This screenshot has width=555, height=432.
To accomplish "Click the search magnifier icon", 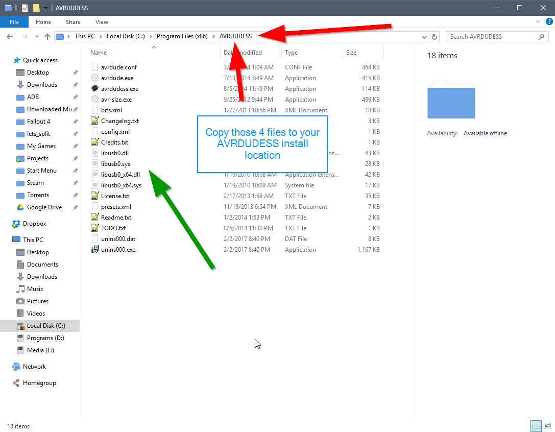I will click(541, 37).
